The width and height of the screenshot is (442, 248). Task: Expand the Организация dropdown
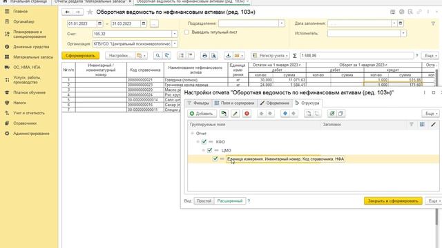tap(175, 44)
